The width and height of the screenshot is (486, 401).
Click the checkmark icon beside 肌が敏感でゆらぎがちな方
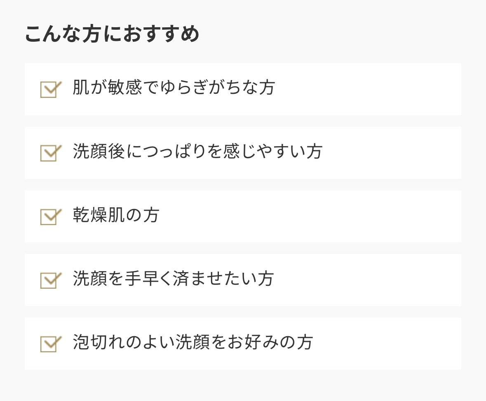[x=51, y=89]
